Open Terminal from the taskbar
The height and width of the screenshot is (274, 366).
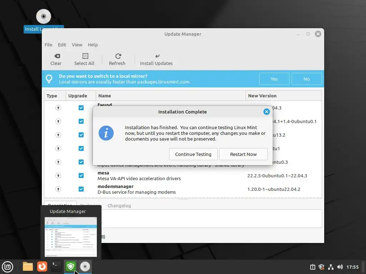56,267
